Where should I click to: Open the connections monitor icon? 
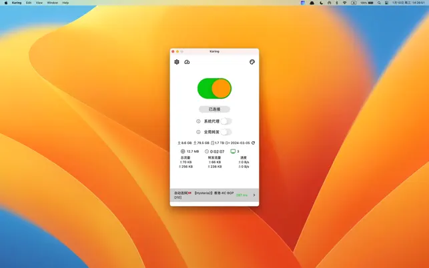233,151
